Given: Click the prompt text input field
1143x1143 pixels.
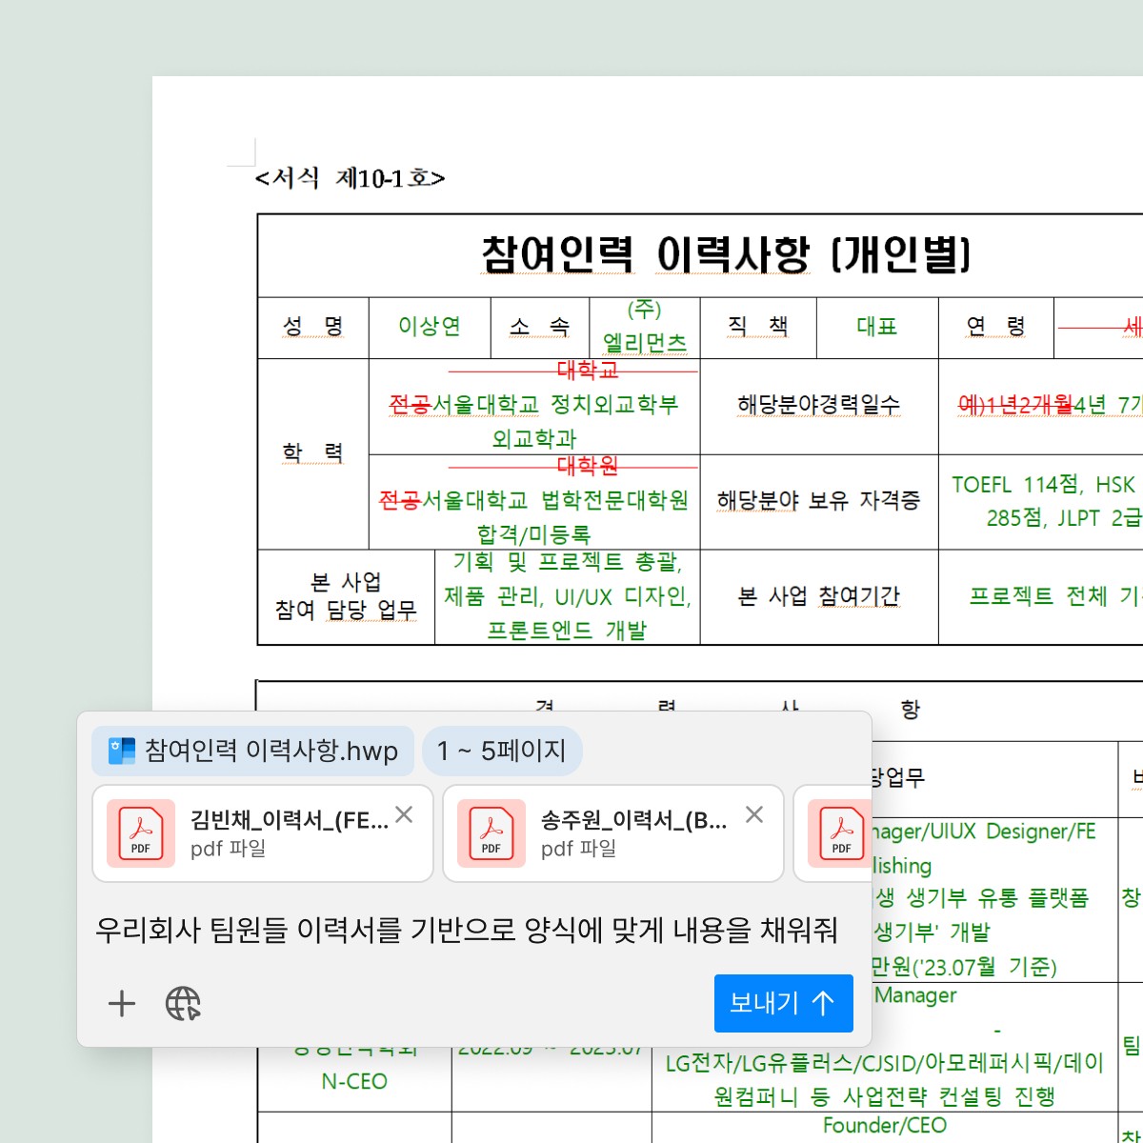Looking at the screenshot, I should (x=467, y=930).
